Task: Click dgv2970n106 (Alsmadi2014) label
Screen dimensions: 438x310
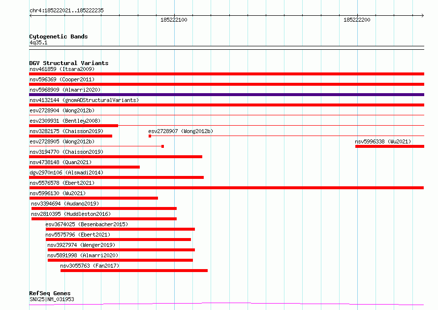Action: 66,172
